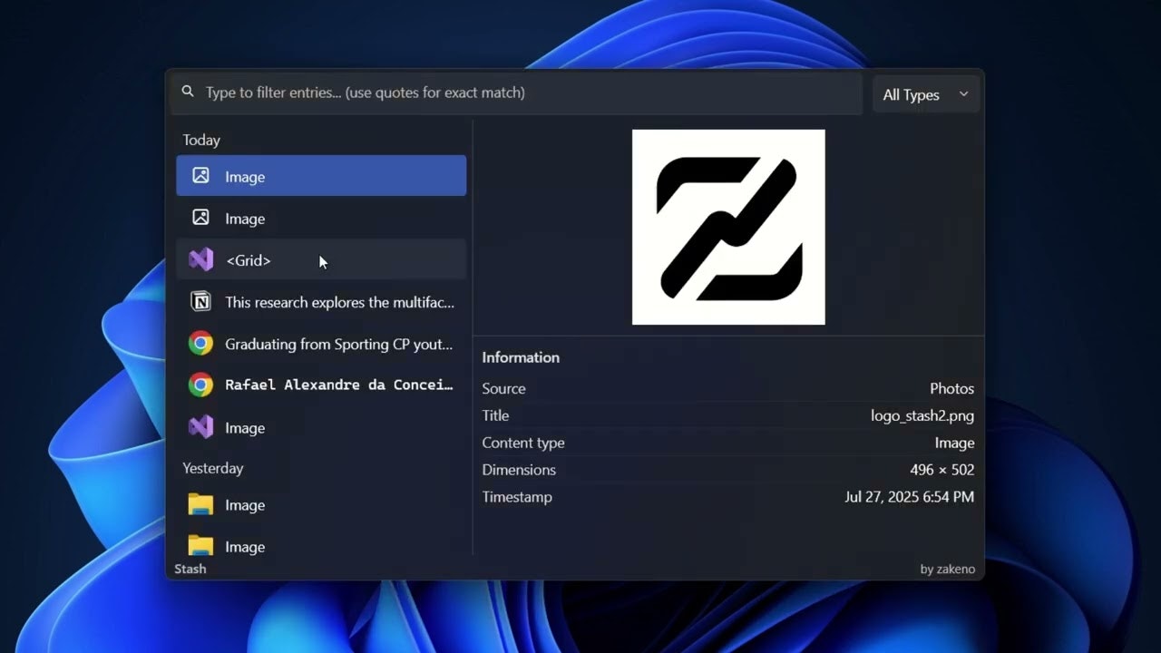Click Chrome icon beside Rafael Alexandre entry

coord(200,385)
